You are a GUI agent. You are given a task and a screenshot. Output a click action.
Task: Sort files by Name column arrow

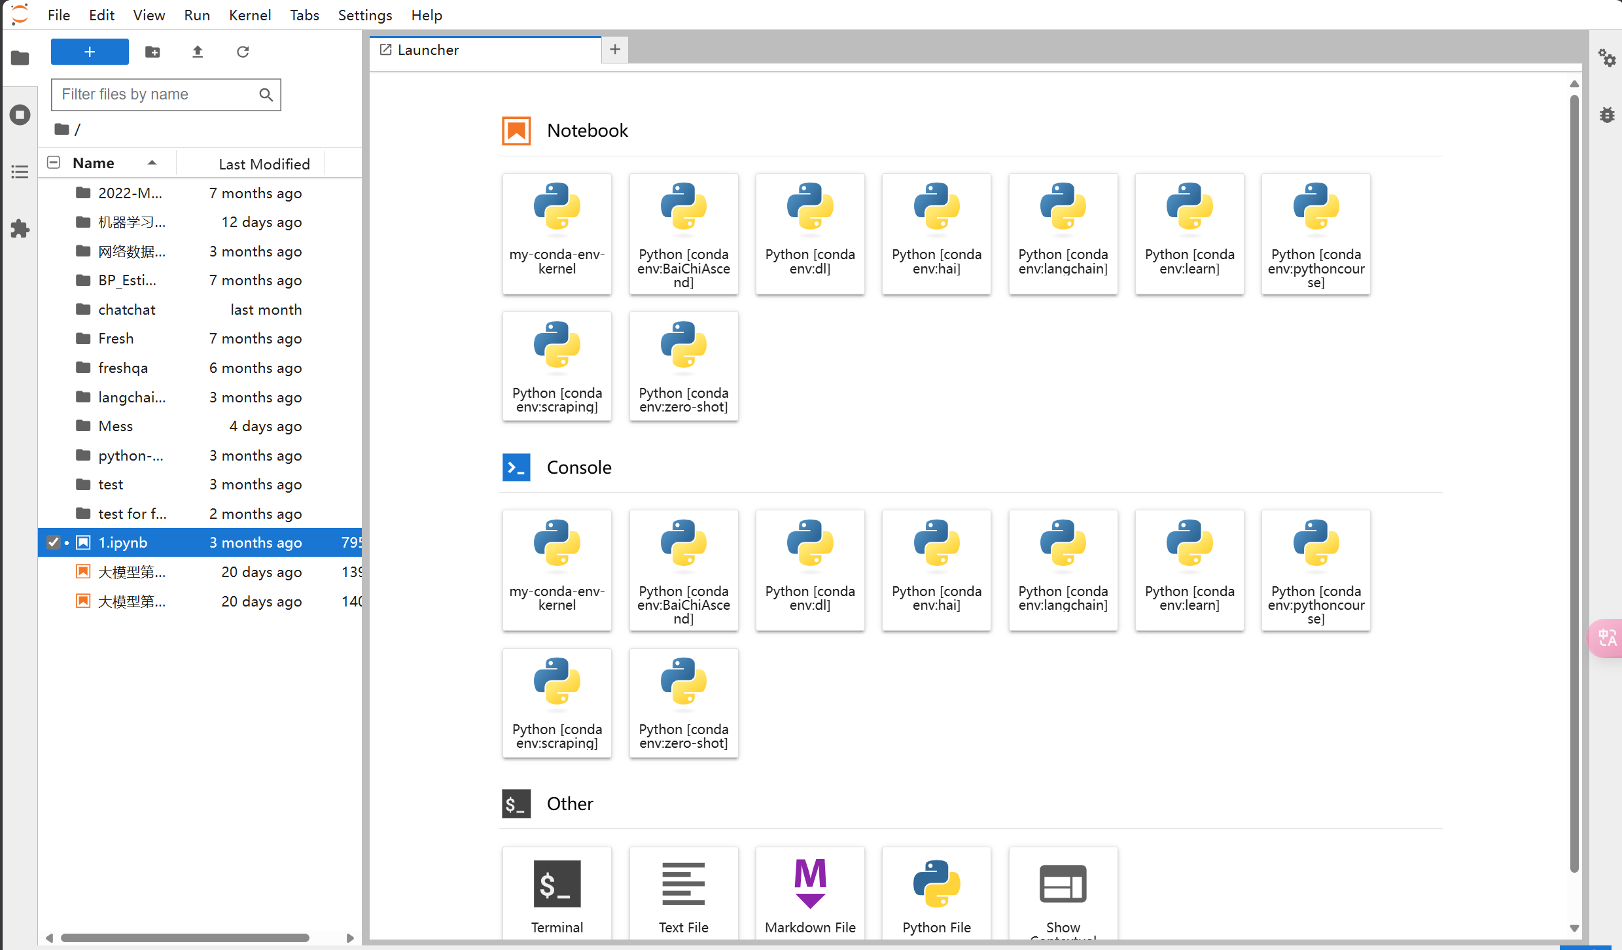pos(152,163)
